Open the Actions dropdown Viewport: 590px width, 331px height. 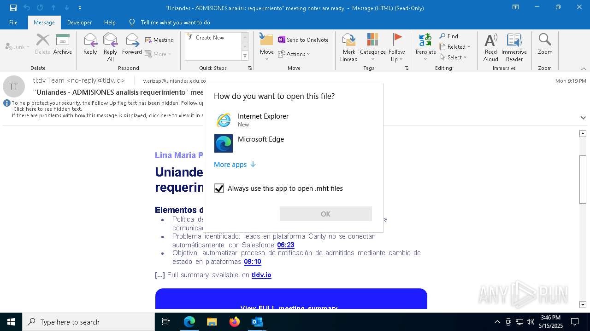(294, 54)
